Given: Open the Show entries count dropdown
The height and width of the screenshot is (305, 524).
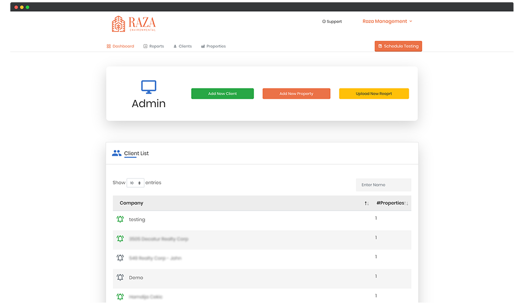Looking at the screenshot, I should tap(135, 183).
